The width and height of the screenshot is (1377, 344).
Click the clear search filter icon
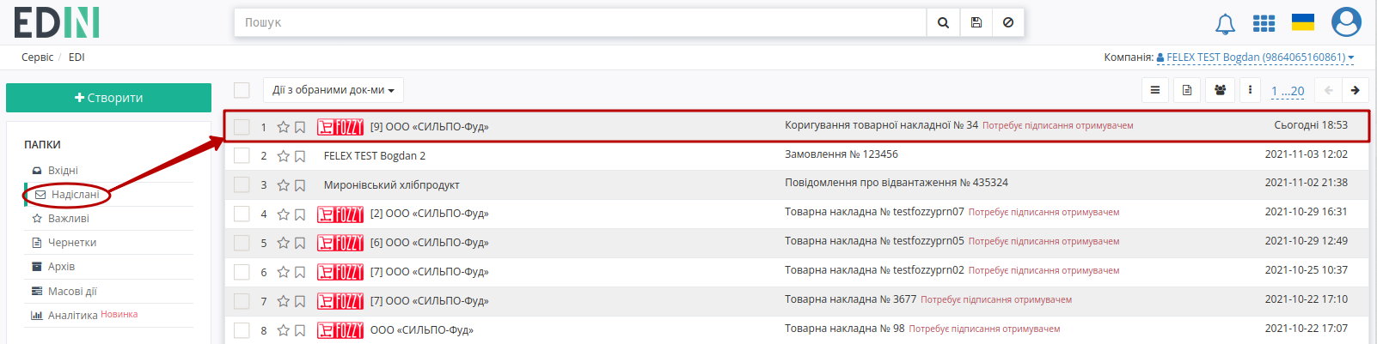[x=1008, y=22]
